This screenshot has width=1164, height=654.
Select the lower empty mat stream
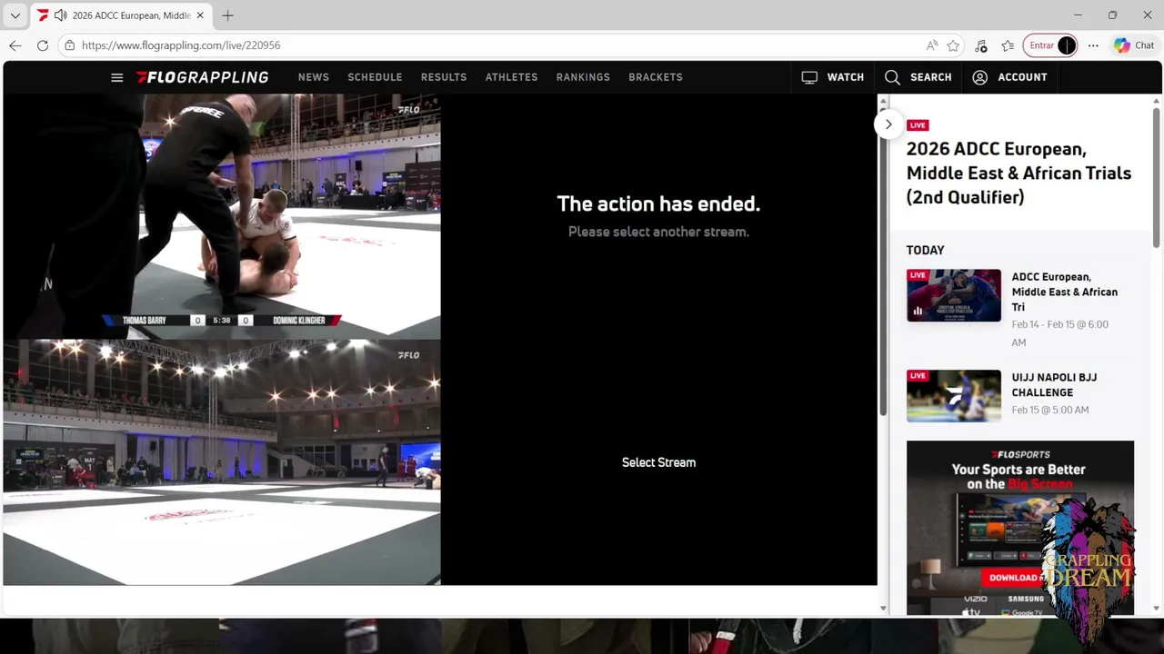click(222, 463)
